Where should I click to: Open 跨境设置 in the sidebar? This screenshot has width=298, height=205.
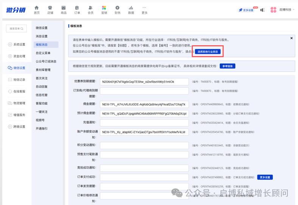(17, 127)
